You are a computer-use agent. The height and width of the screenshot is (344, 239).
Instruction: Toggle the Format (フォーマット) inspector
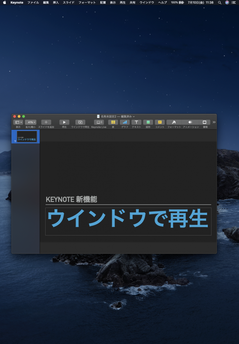click(174, 122)
